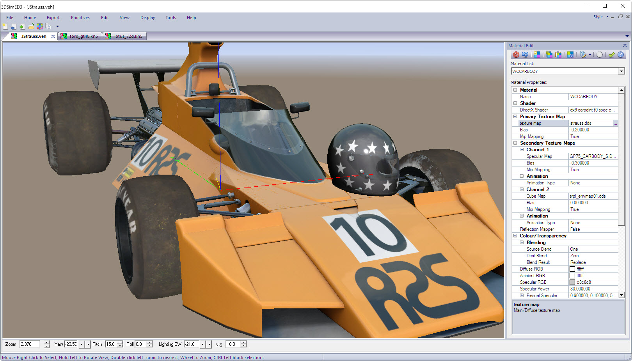Image resolution: width=632 pixels, height=361 pixels.
Task: Click the blue undo arrow in Material Edit
Action: click(525, 55)
